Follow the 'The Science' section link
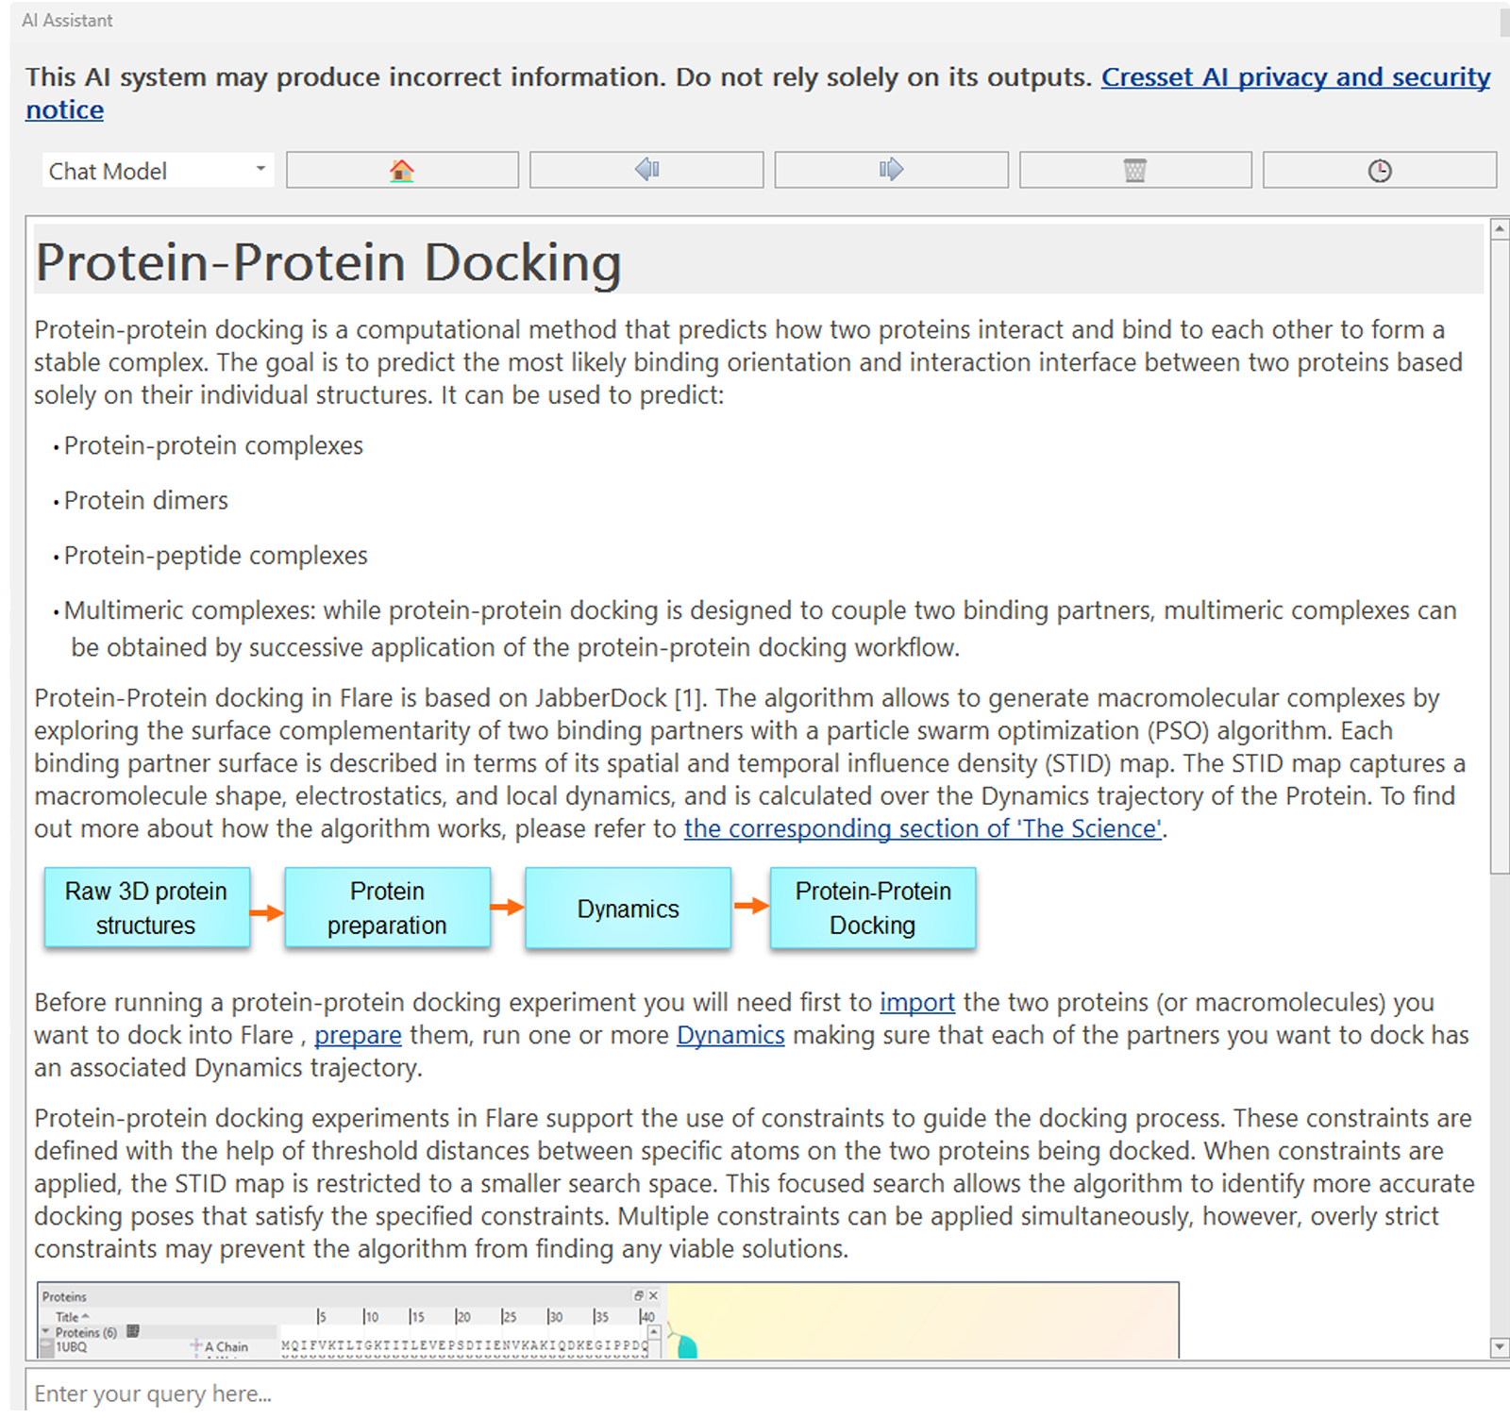 [922, 828]
